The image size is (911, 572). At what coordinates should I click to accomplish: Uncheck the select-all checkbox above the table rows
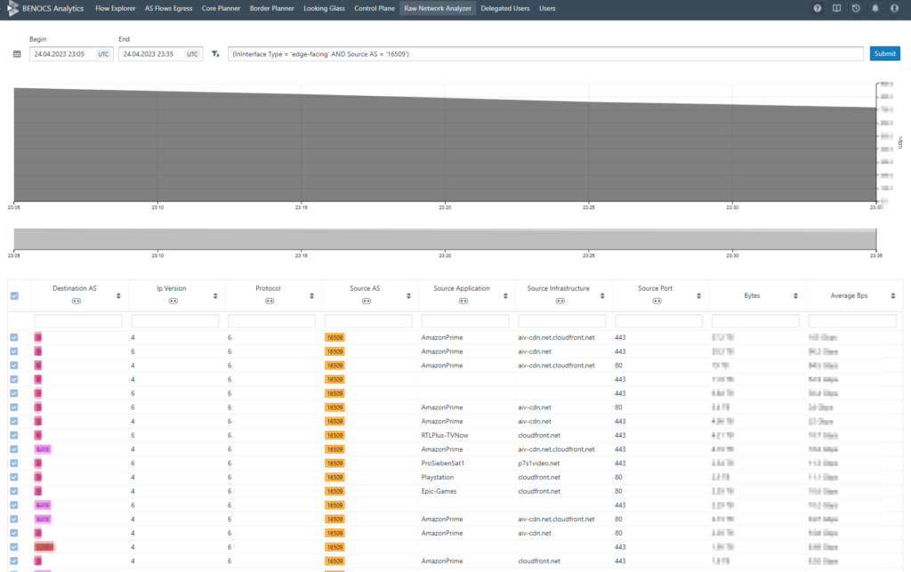tap(12, 294)
